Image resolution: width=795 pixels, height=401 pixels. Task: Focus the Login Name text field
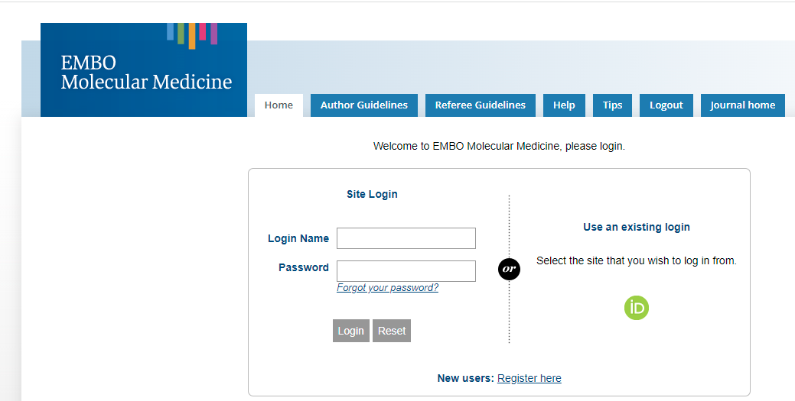406,238
